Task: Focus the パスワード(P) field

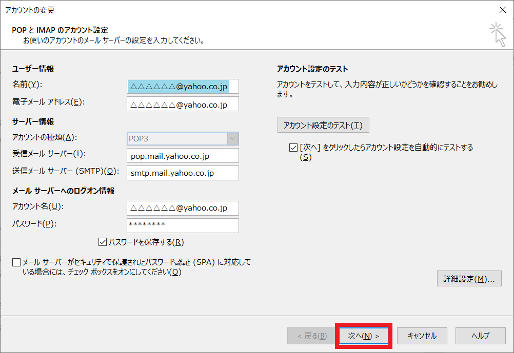Action: [183, 225]
